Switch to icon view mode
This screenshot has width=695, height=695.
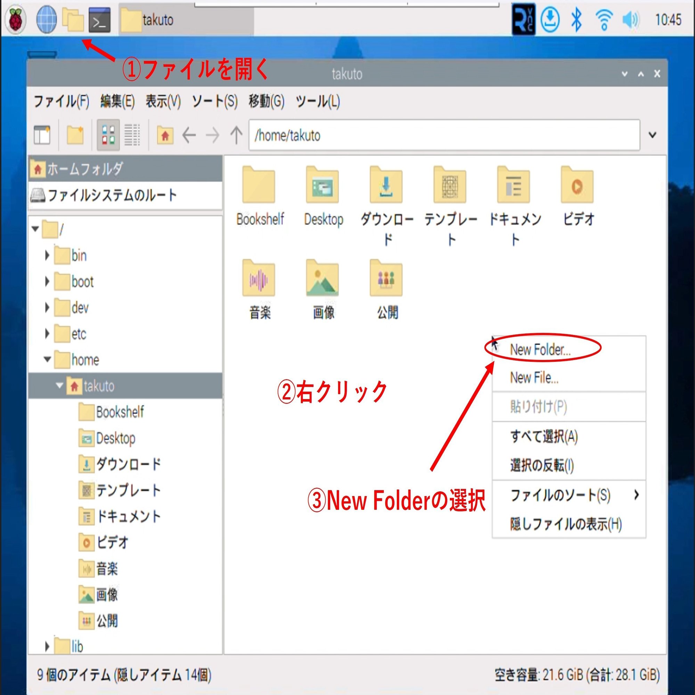coord(109,135)
